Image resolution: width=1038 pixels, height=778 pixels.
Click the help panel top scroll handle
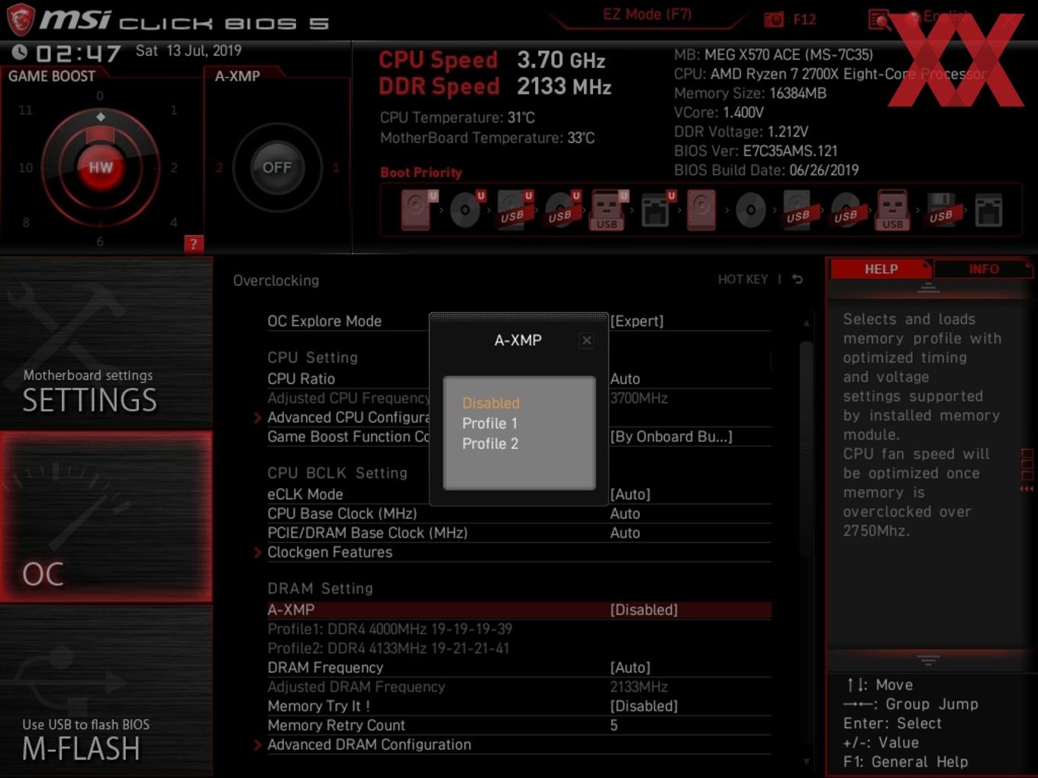tap(928, 288)
